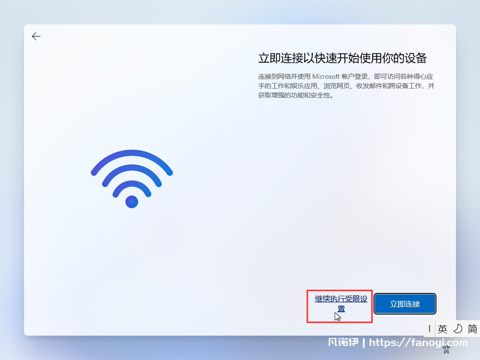
Task: Click the innermost arc of the Wi-Fi symbol
Action: click(x=132, y=187)
